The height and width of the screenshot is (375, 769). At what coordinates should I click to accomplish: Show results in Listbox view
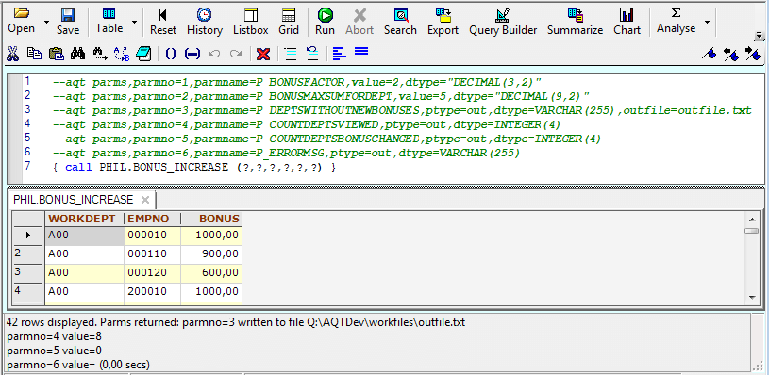coord(251,22)
